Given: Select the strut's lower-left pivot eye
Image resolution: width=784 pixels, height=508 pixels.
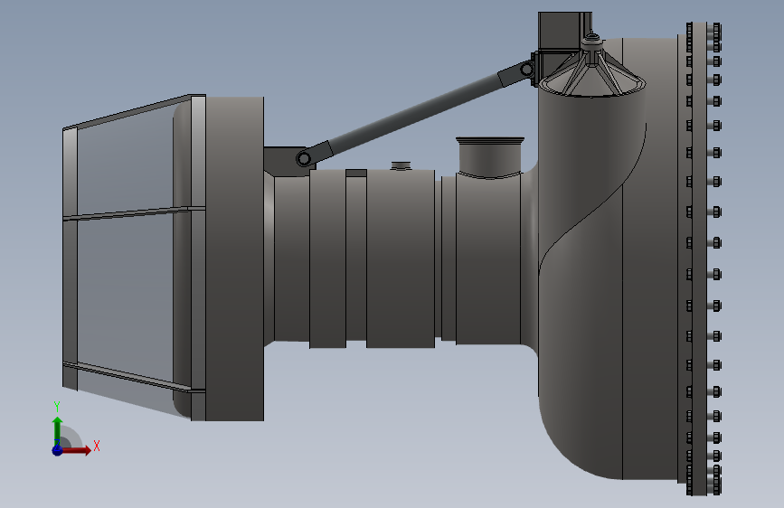Looking at the screenshot, I should tap(304, 159).
